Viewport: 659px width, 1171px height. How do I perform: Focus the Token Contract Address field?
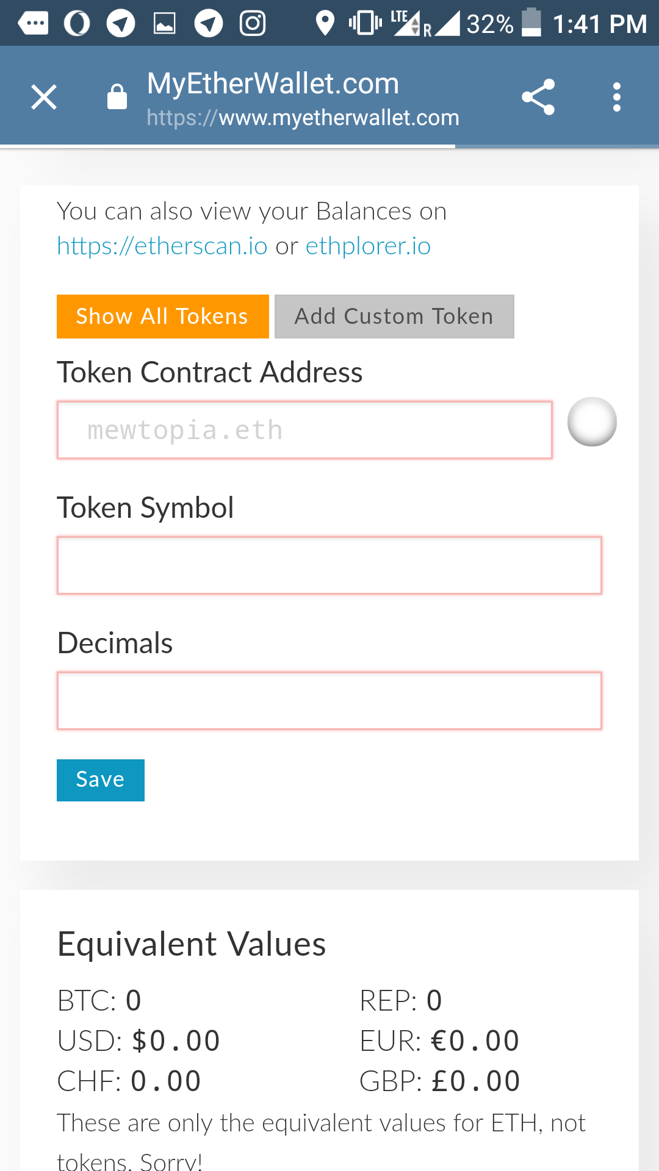click(x=304, y=430)
